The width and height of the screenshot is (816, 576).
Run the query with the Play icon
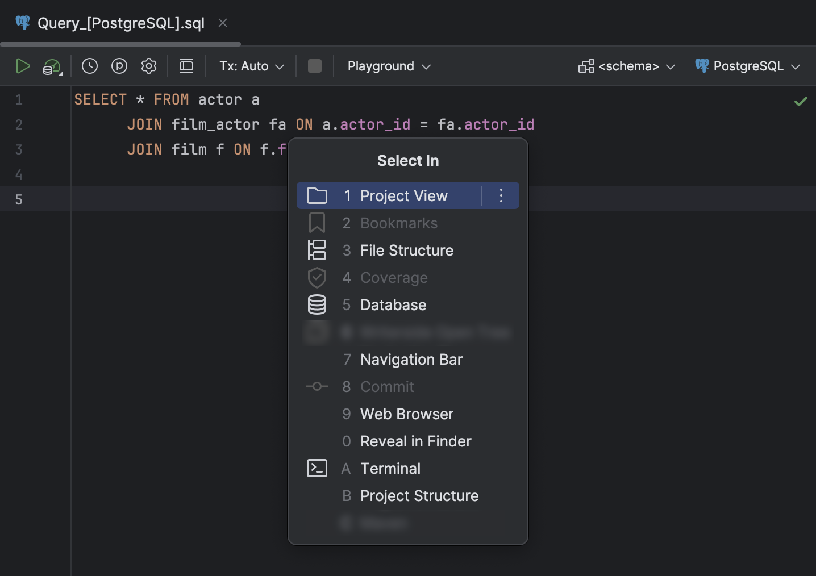click(23, 66)
